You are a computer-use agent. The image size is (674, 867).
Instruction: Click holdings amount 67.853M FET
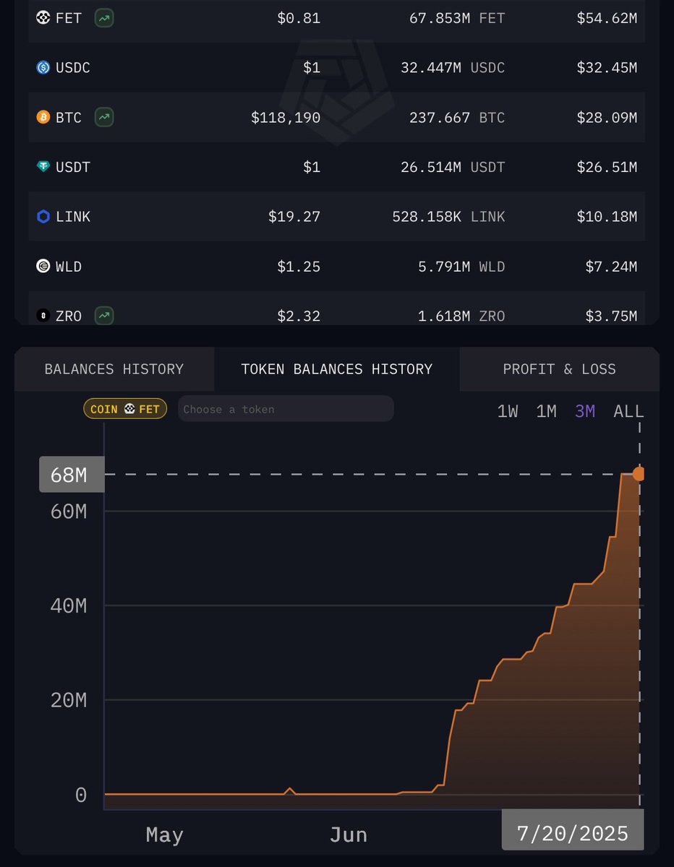coord(457,17)
